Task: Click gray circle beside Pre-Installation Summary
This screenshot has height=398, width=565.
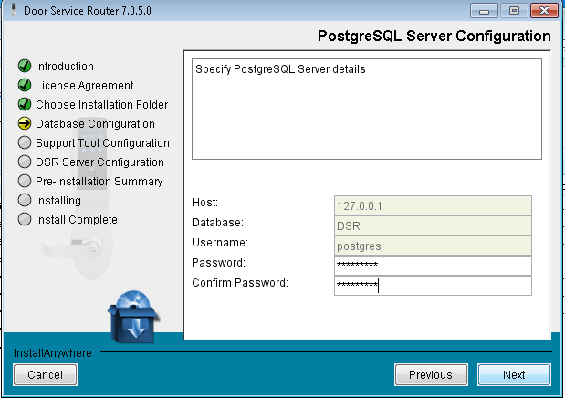Action: point(25,181)
